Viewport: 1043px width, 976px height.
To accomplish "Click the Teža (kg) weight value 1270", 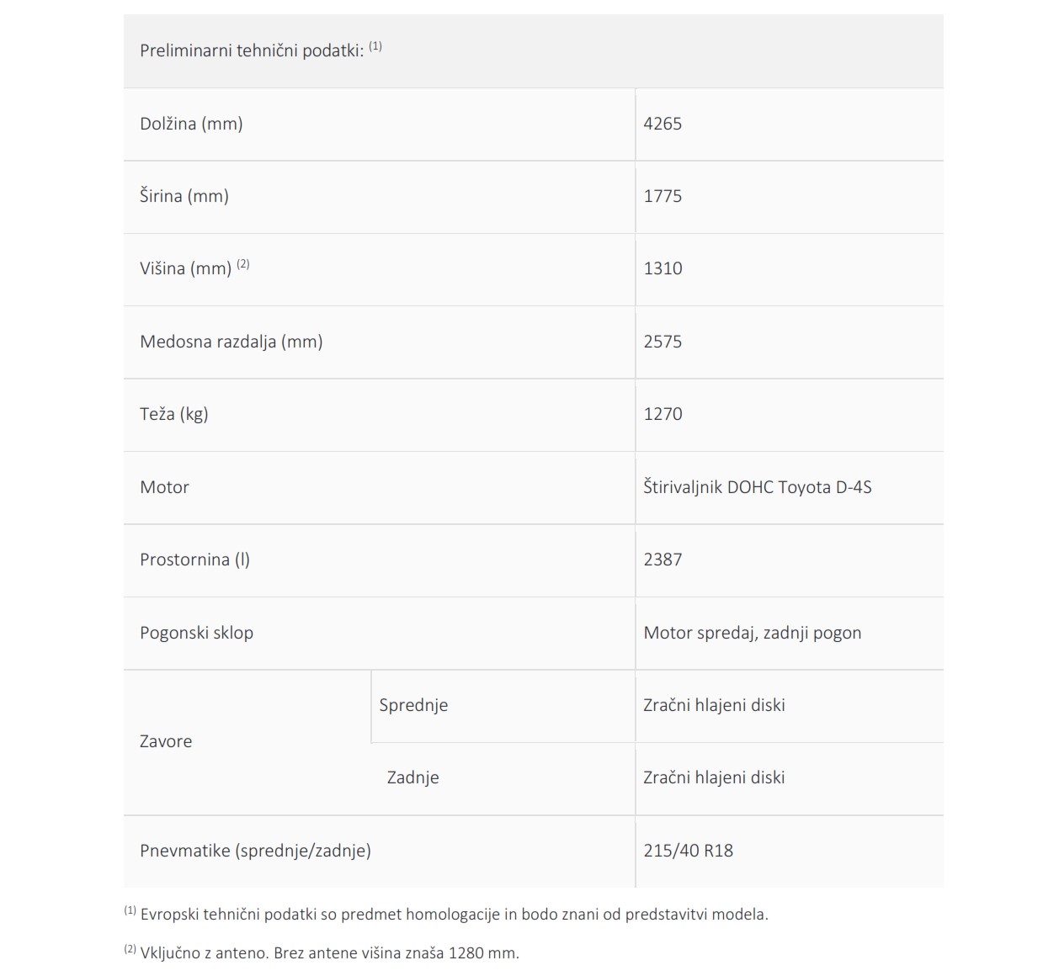I will (663, 414).
